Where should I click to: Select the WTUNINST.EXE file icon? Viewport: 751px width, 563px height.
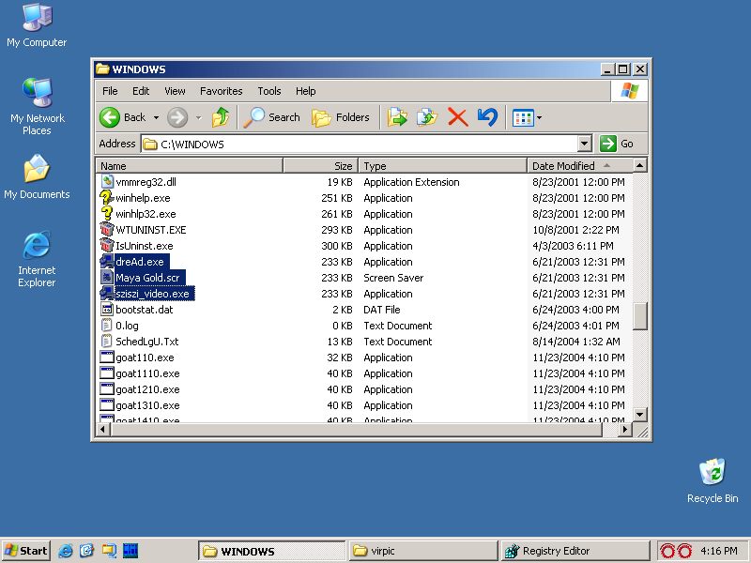click(x=107, y=230)
